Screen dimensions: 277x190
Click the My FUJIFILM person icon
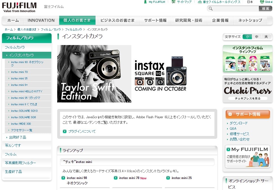(x=145, y=2)
